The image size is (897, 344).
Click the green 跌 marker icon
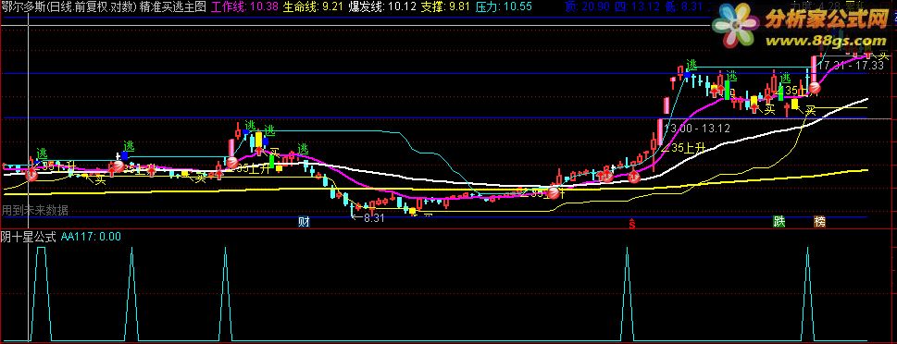(x=779, y=222)
